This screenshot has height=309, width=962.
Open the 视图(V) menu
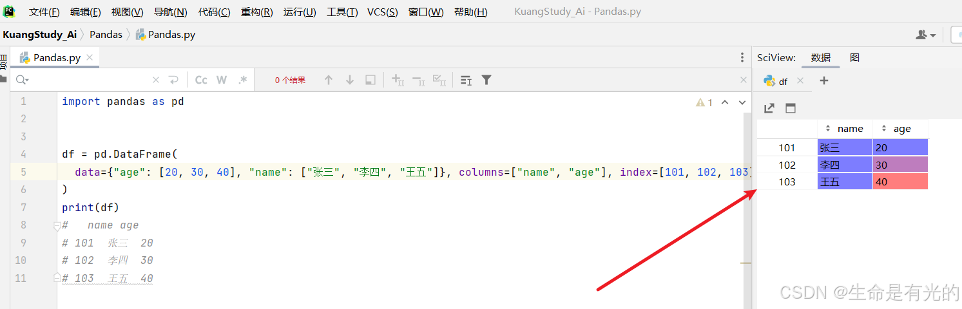pyautogui.click(x=127, y=12)
